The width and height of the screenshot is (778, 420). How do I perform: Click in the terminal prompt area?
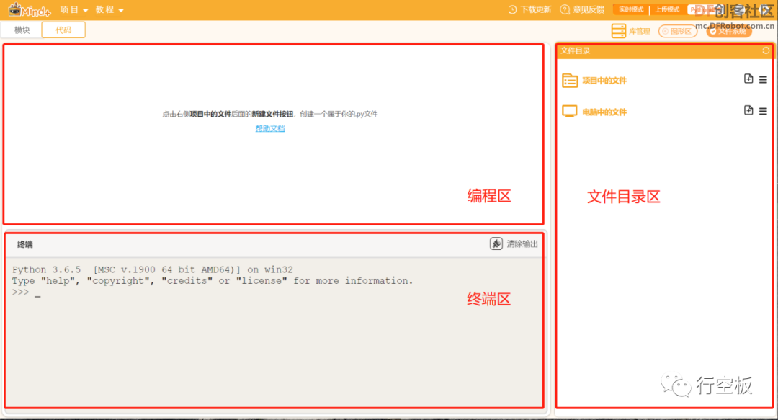coord(274,332)
